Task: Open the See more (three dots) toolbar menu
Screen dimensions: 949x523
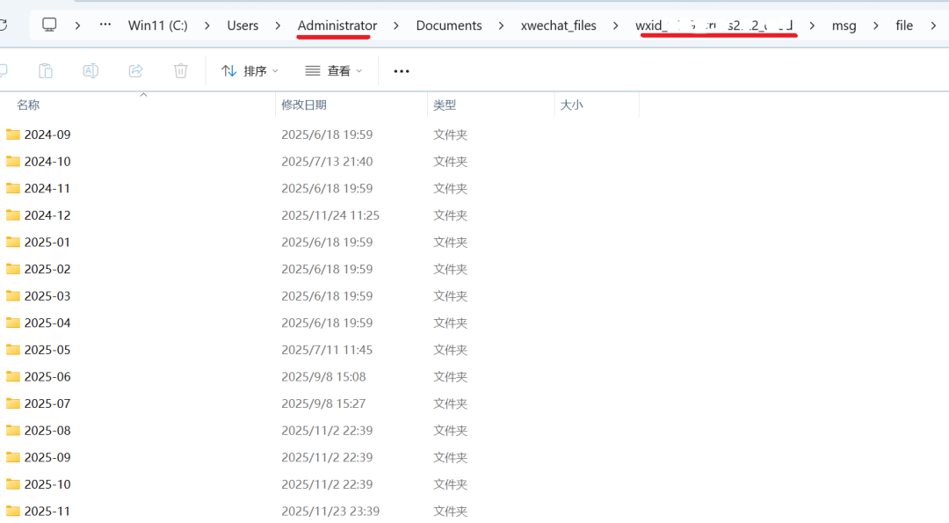Action: pyautogui.click(x=402, y=71)
